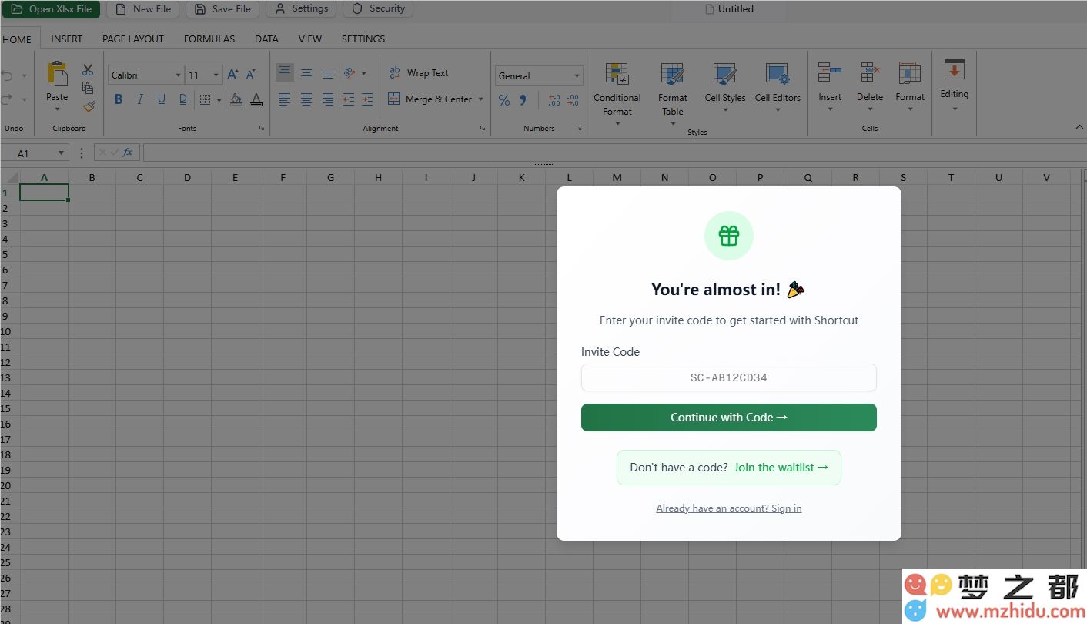Toggle Align Right

coord(328,99)
